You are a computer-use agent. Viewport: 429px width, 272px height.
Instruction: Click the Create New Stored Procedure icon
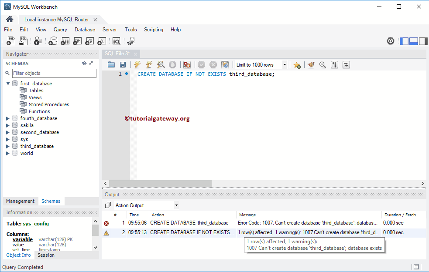point(89,40)
